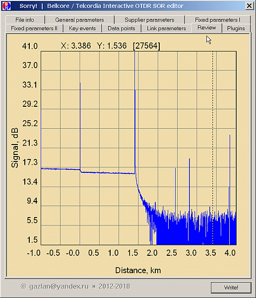Switch to General parameters tab
256x298 pixels.
pos(79,20)
